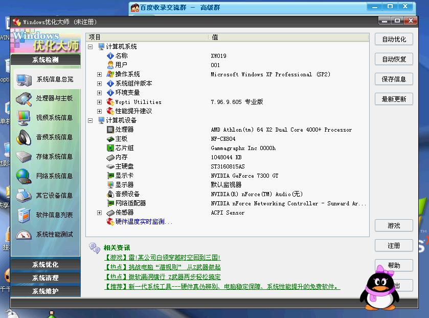Open 系统信息总览 in the sidebar
The width and height of the screenshot is (429, 318).
point(47,79)
